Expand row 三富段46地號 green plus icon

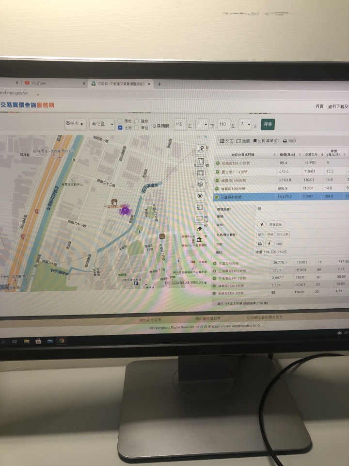coord(215,263)
